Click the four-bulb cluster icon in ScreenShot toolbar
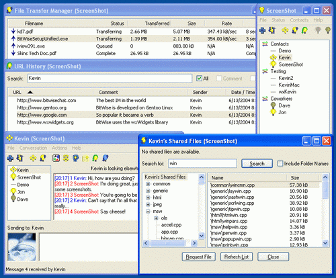The height and width of the screenshot is (278, 336). tap(285, 30)
